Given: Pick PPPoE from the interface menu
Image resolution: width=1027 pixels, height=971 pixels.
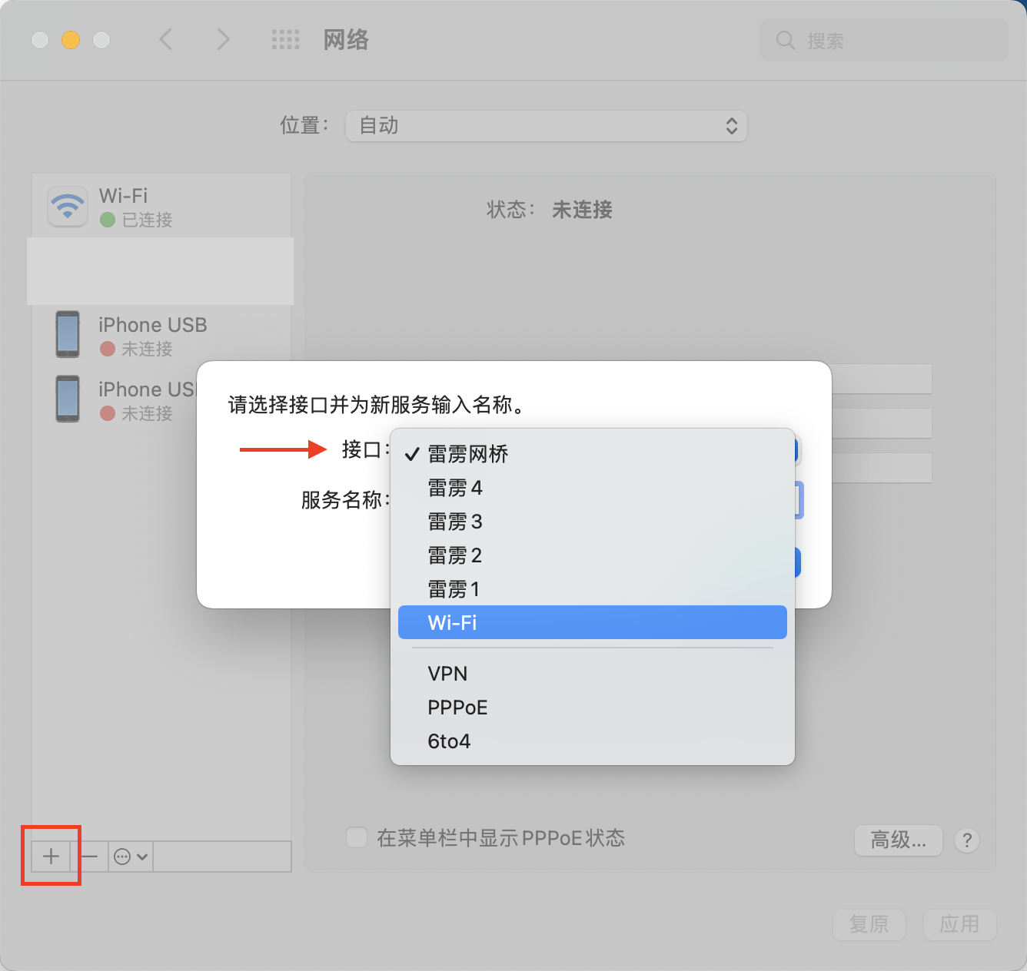Looking at the screenshot, I should 457,708.
